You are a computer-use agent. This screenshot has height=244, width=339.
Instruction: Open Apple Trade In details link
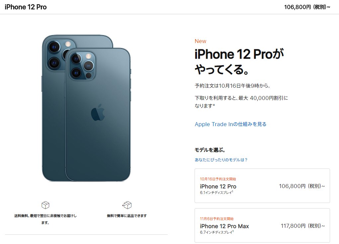click(x=230, y=124)
